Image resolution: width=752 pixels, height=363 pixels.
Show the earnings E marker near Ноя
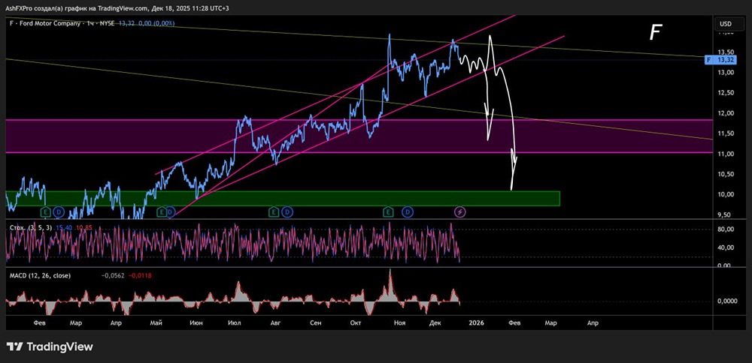[x=388, y=211]
